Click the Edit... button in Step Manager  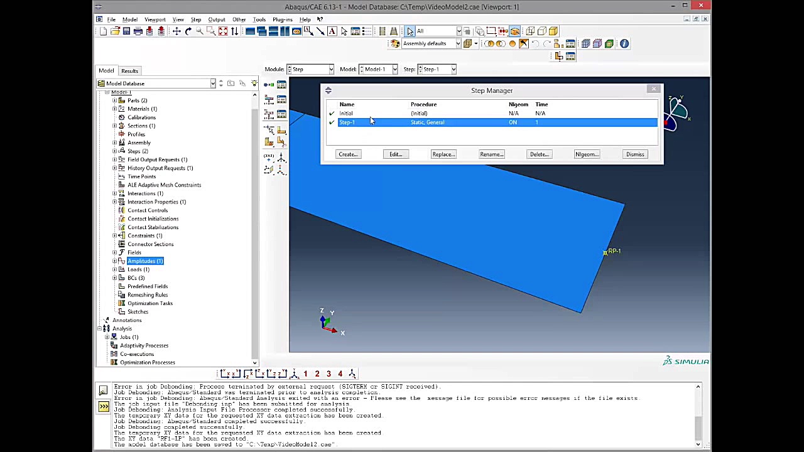(395, 154)
